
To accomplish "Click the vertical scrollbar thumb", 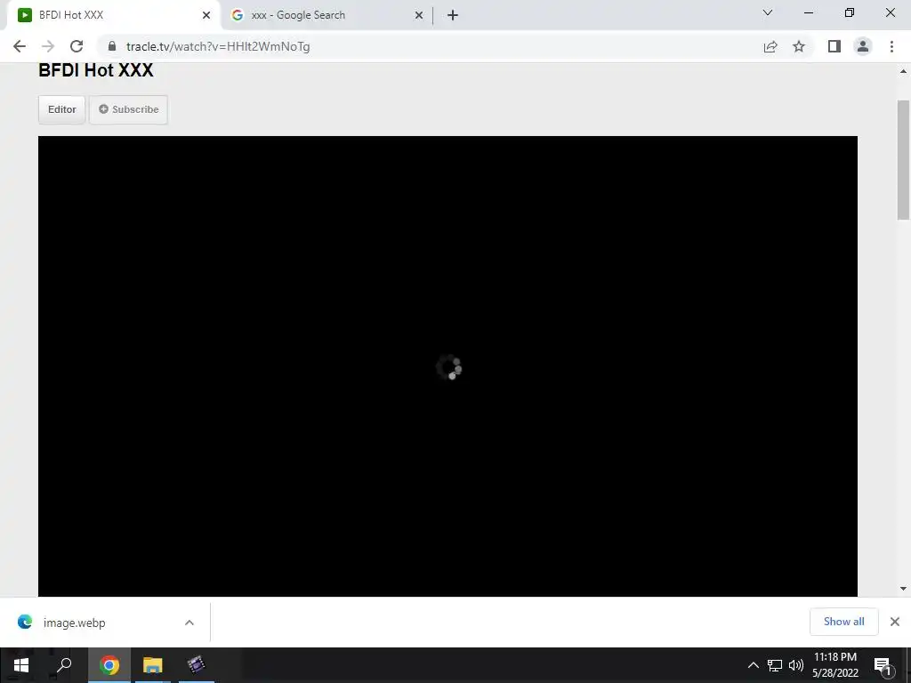I will [x=903, y=160].
